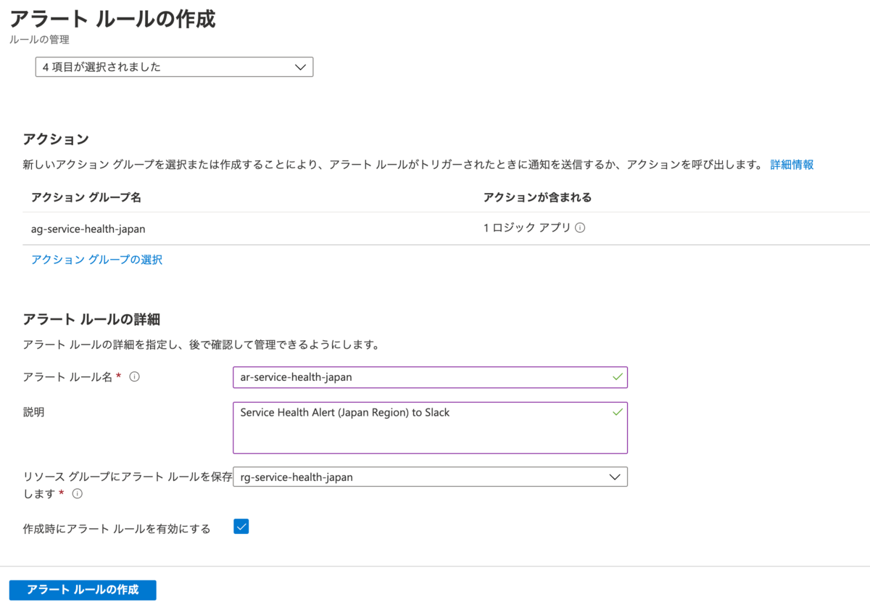The width and height of the screenshot is (870, 613).
Task: Click info icon next to 1 ロジック アプリ
Action: click(580, 228)
